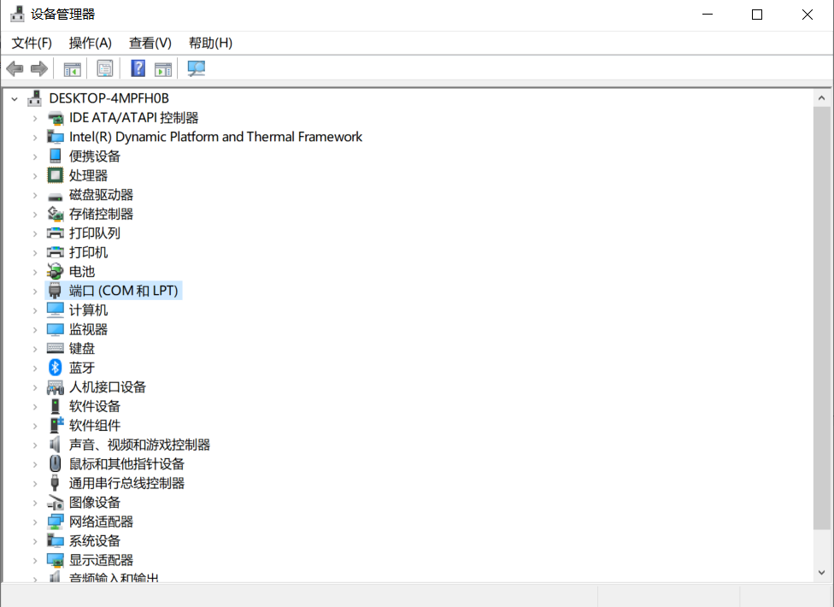This screenshot has width=834, height=607.
Task: Click the 存储控制器 icon
Action: tap(56, 214)
